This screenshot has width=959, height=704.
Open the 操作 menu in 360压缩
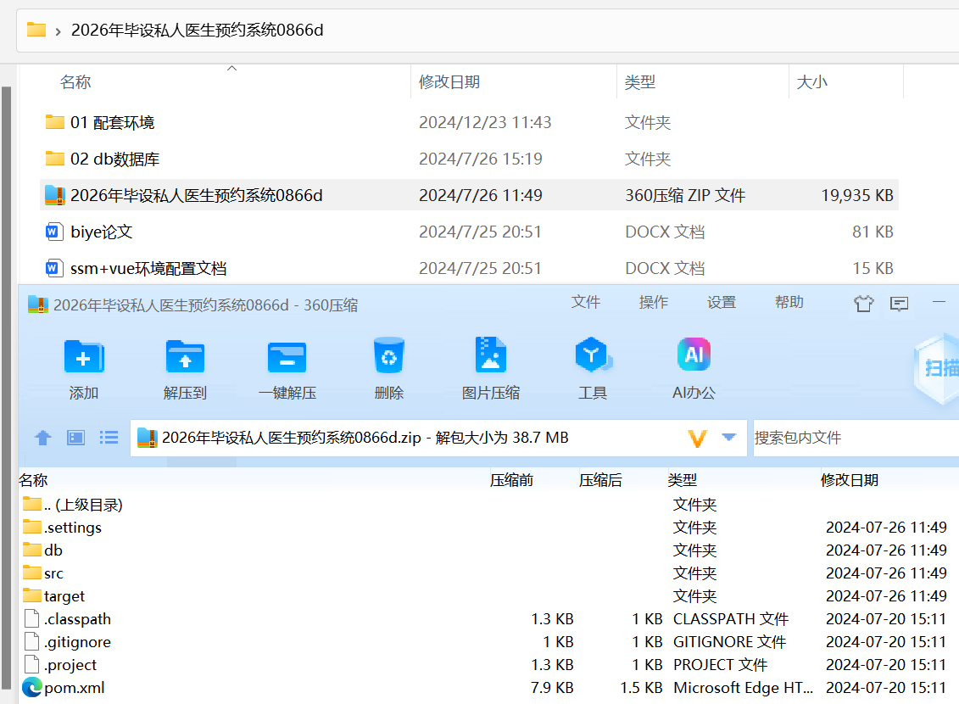click(x=653, y=302)
